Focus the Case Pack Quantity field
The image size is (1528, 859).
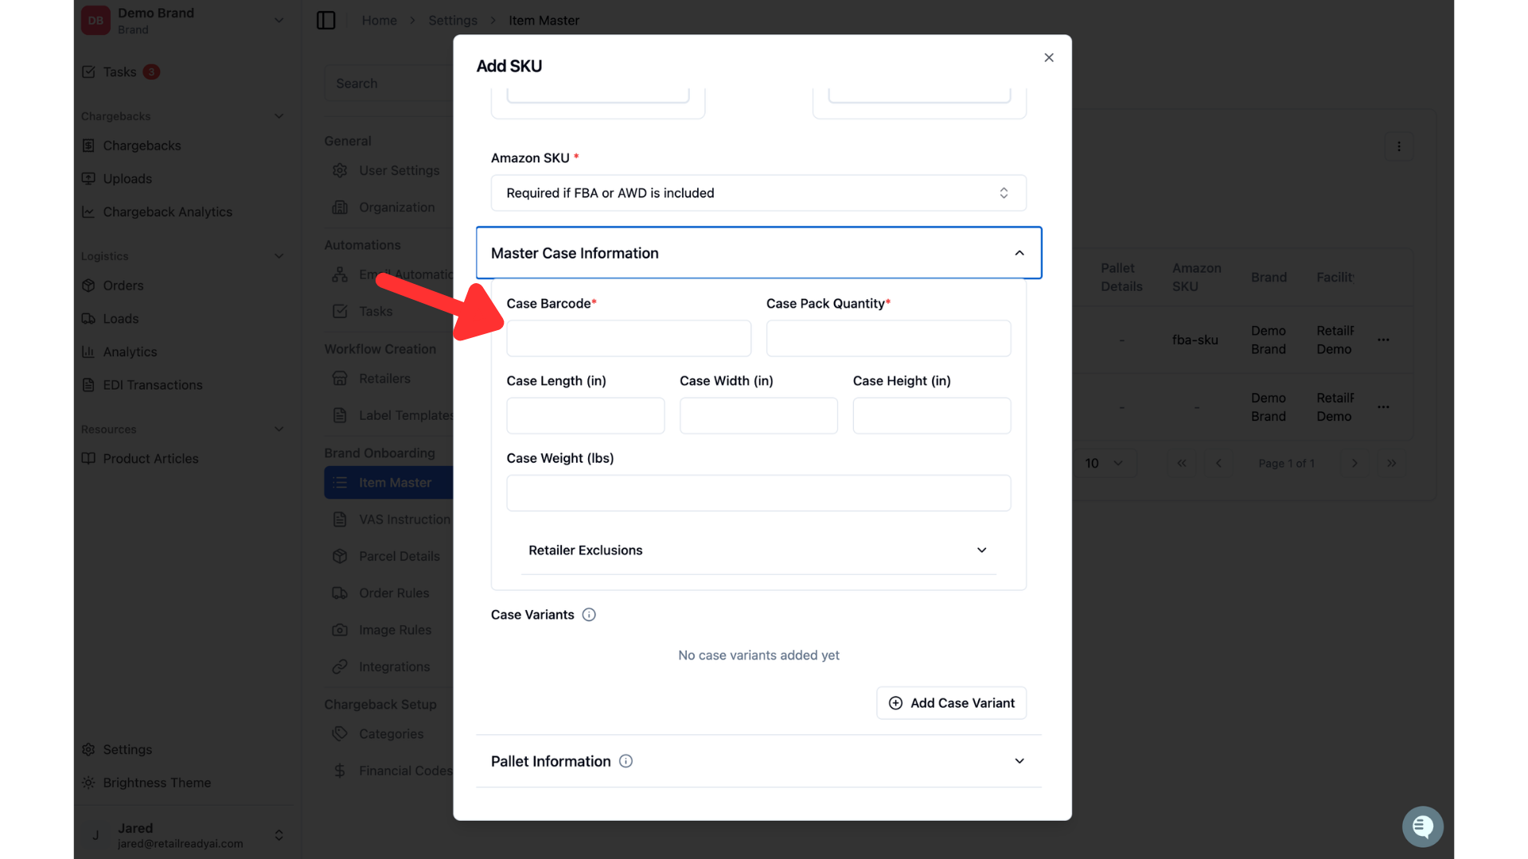[888, 339]
